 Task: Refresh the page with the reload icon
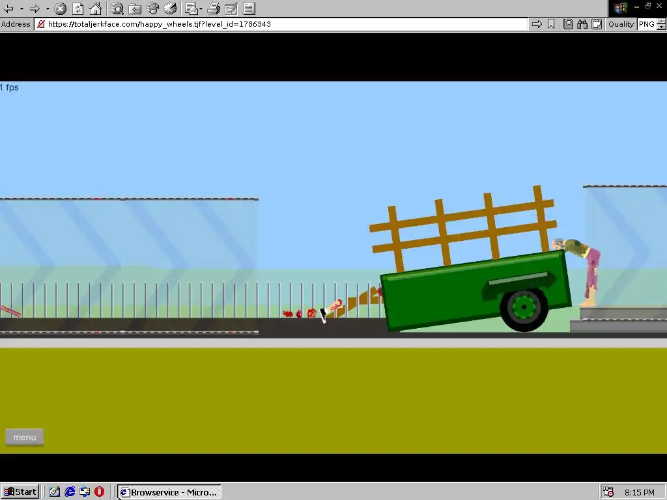point(78,8)
